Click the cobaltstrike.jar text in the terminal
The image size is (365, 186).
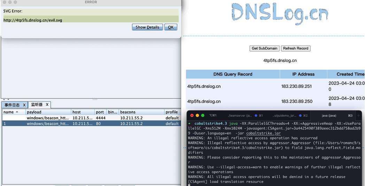[x=264, y=133]
